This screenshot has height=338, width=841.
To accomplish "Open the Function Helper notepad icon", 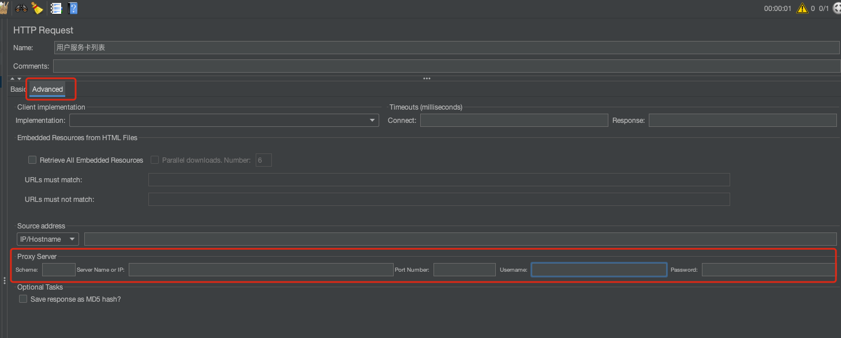I will [56, 8].
